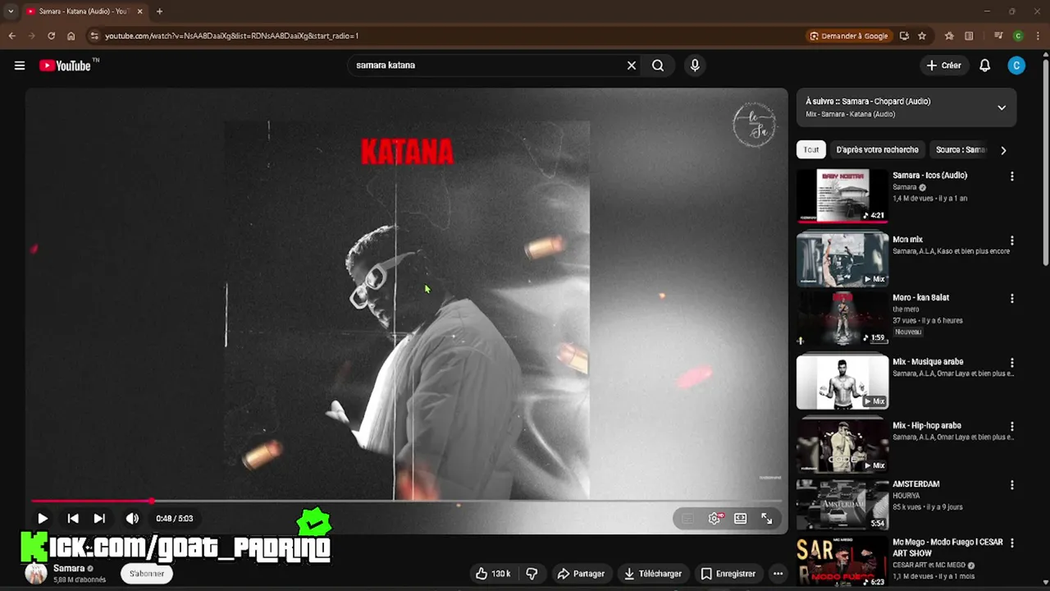Bookmark this page with the star
The width and height of the screenshot is (1050, 591).
tap(922, 36)
